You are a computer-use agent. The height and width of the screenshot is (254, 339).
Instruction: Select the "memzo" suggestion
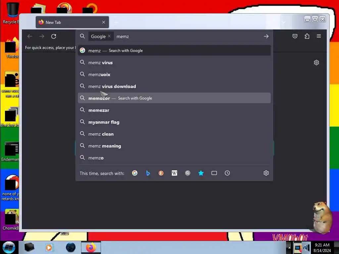click(174, 158)
